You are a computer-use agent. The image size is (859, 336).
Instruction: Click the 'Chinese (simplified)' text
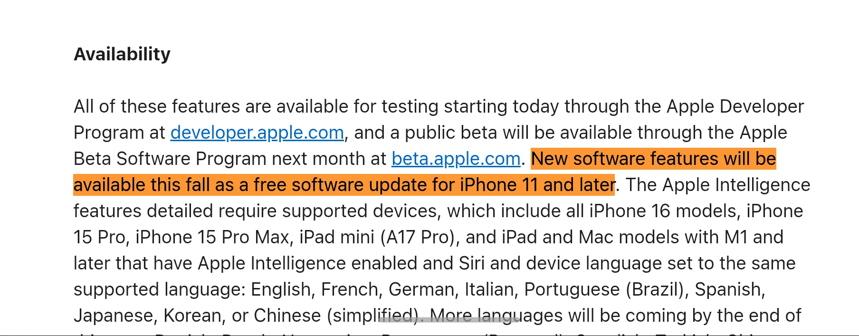tap(336, 316)
